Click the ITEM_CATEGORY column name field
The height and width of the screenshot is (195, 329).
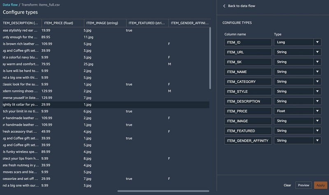coord(248,82)
